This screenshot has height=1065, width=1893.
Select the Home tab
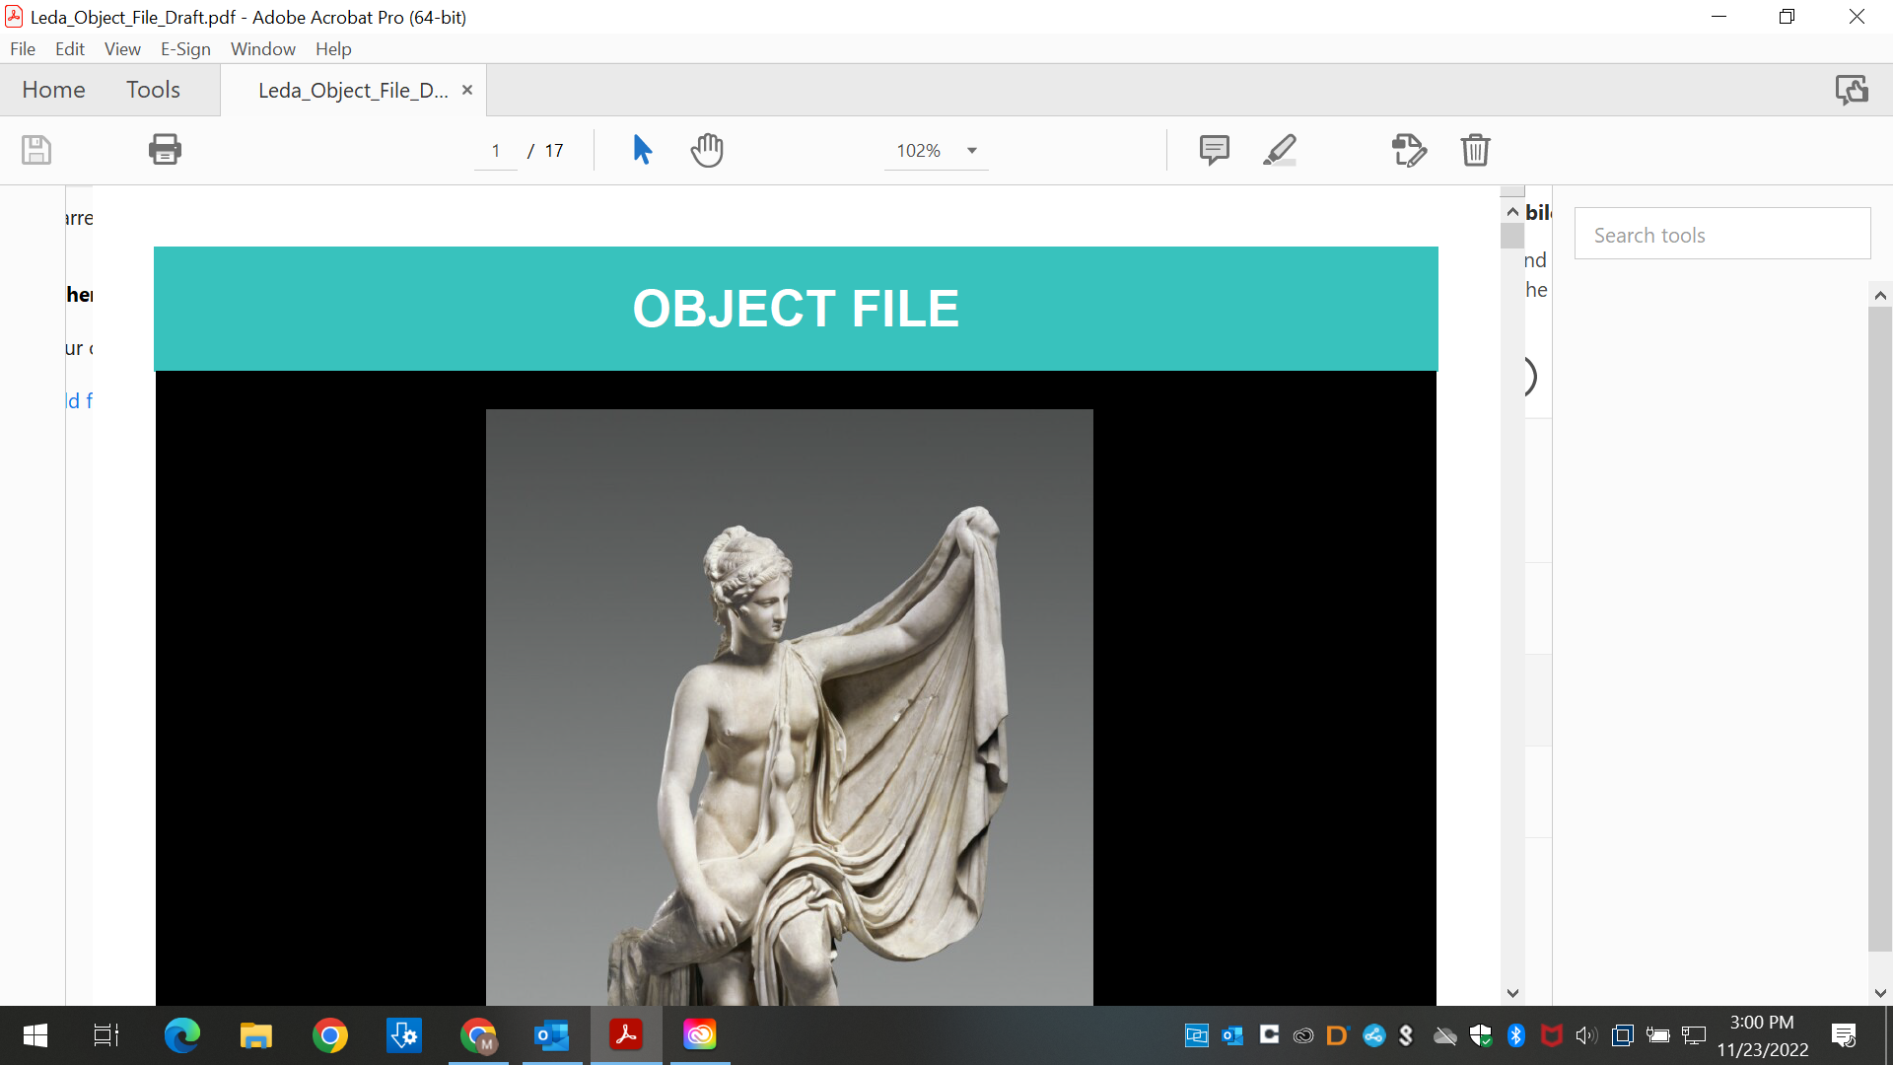tap(53, 89)
